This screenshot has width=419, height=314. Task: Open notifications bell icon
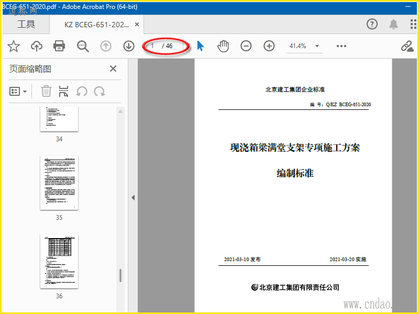[393, 24]
